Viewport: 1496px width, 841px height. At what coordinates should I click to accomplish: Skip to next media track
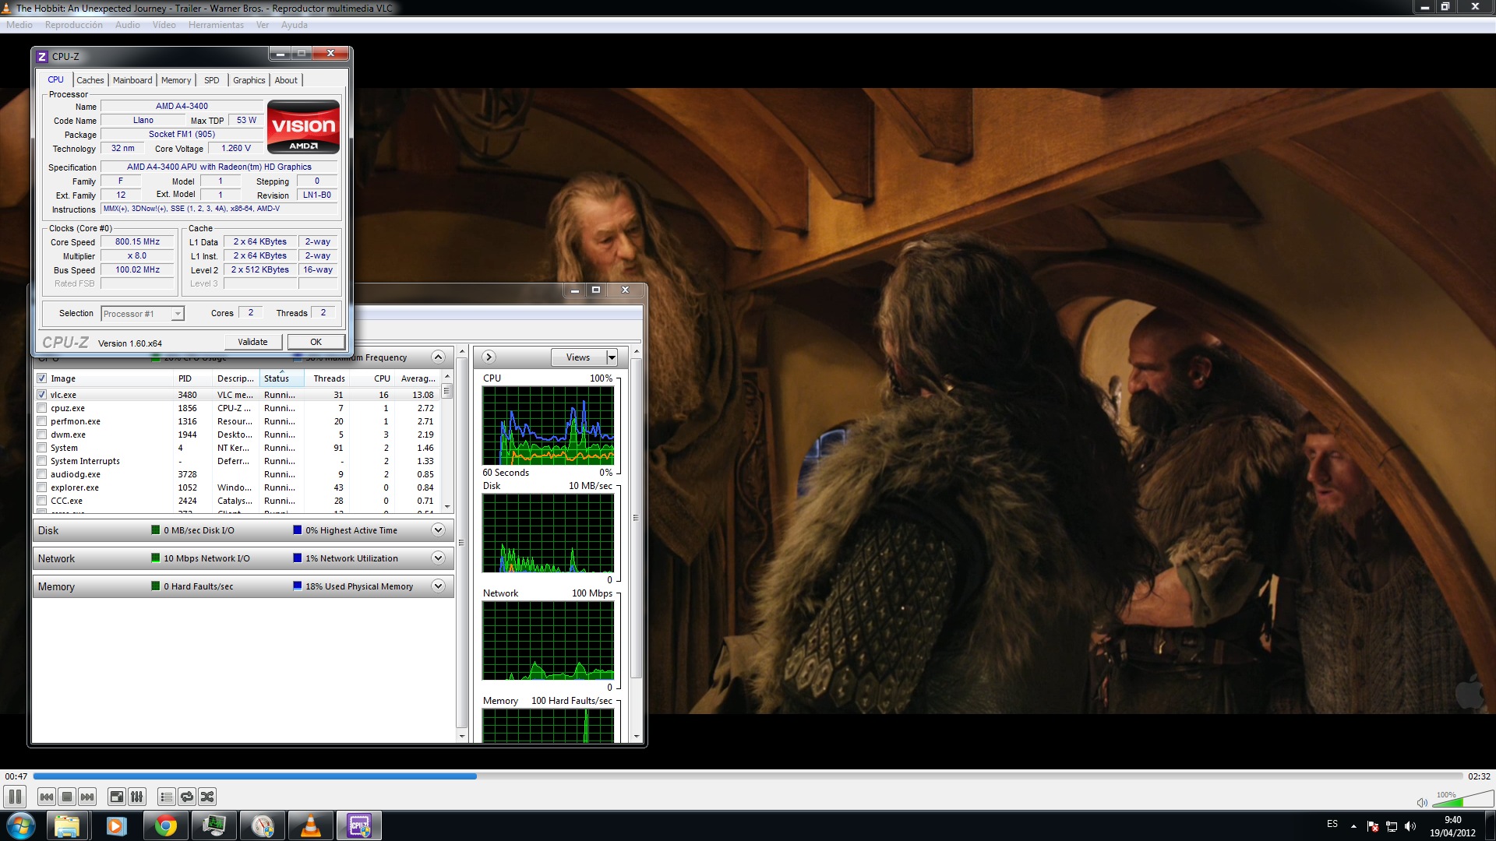point(87,797)
